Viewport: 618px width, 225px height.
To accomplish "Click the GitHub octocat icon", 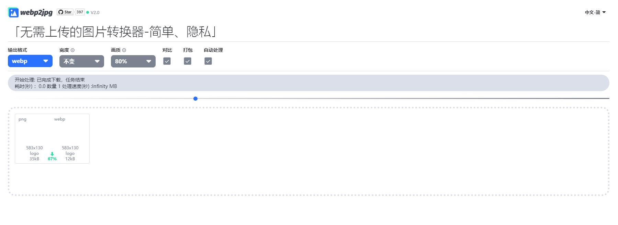I will point(61,12).
